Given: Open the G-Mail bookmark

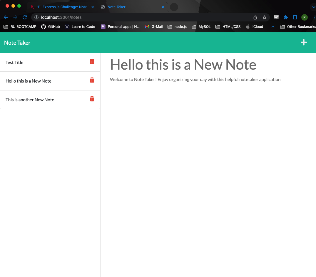Looking at the screenshot, I should point(154,27).
